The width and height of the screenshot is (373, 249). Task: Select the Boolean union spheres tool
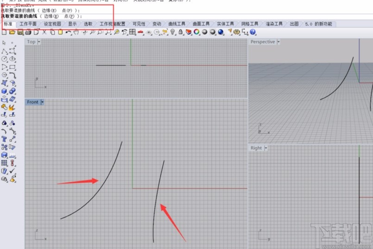(13, 91)
